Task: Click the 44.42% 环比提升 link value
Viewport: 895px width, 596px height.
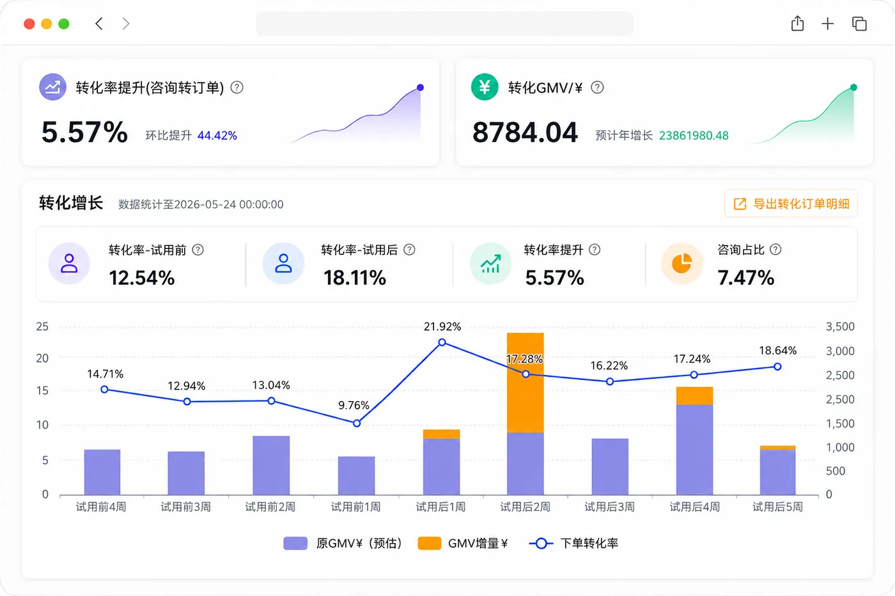Action: pos(217,135)
